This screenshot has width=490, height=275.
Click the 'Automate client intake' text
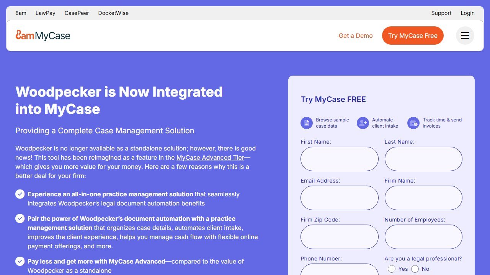point(385,123)
